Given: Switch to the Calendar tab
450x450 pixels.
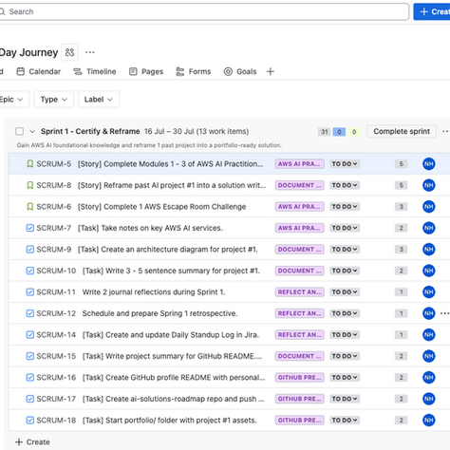Looking at the screenshot, I should (x=38, y=71).
